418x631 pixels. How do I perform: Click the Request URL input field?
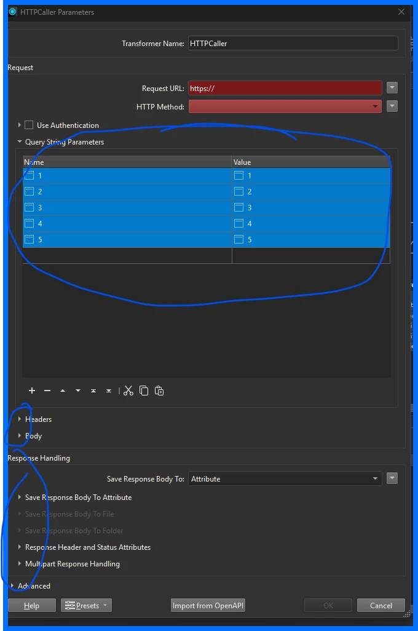285,88
